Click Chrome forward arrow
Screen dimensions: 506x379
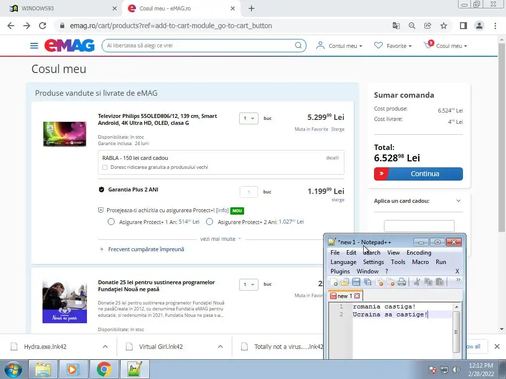tap(27, 26)
